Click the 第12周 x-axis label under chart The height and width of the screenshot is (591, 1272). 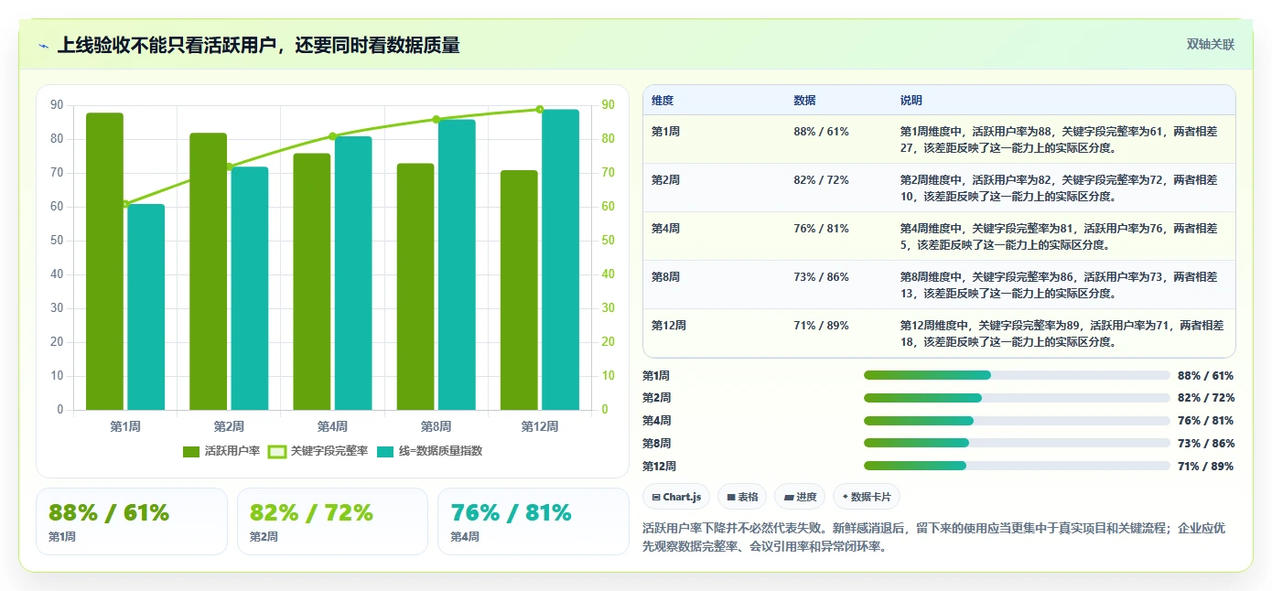540,426
